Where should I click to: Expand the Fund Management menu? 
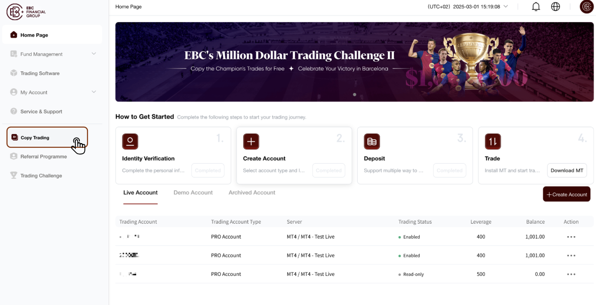[52, 54]
